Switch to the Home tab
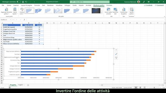 [9, 5]
